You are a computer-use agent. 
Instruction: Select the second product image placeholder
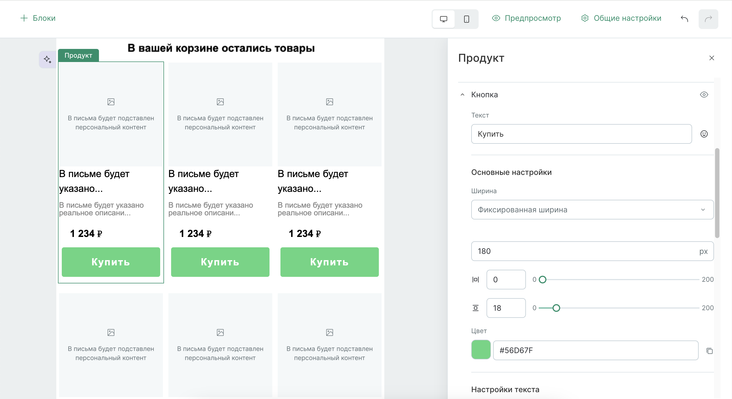click(x=220, y=114)
